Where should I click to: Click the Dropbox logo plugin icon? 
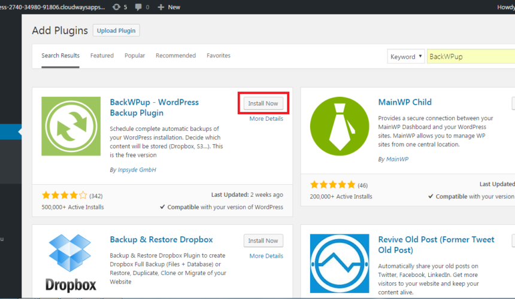[x=71, y=263]
